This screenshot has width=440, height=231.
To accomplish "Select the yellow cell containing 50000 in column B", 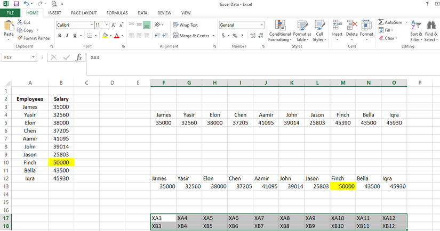I will tap(61, 162).
